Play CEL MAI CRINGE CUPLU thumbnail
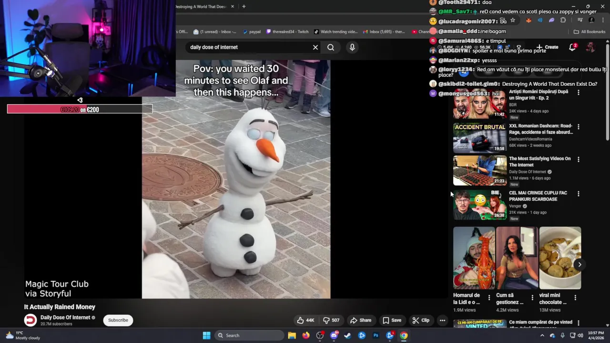This screenshot has width=610, height=343. tap(479, 205)
